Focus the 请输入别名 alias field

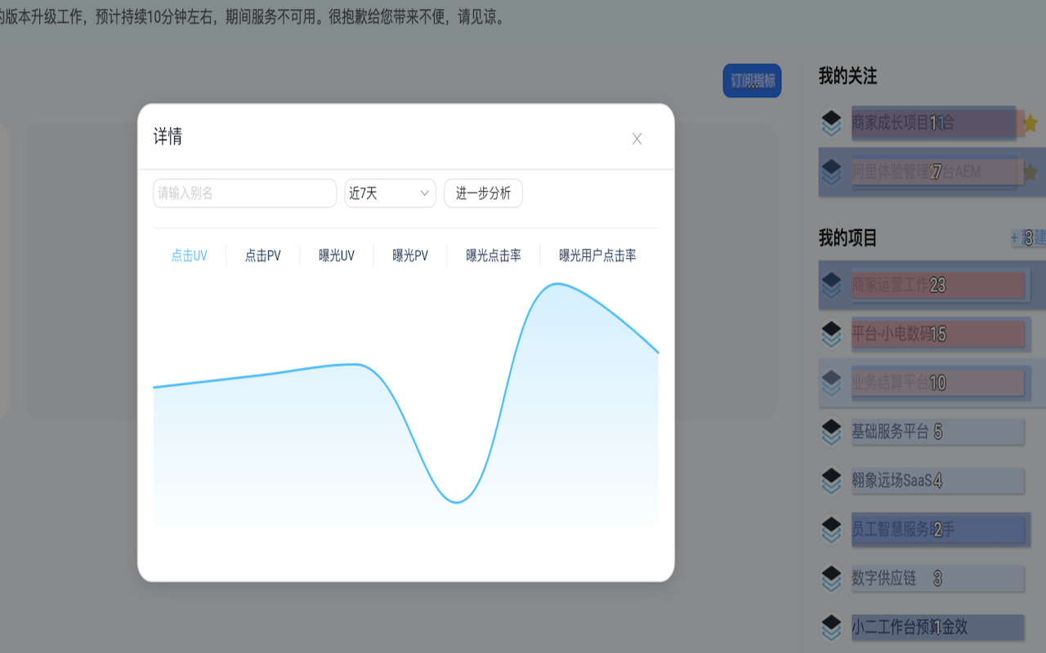[244, 193]
